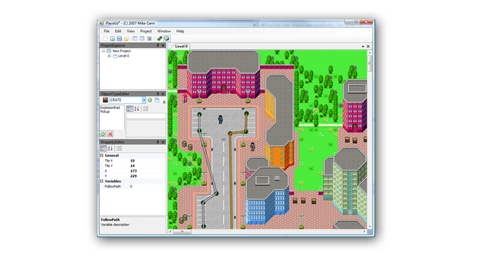Select New Project in ProjectExplorer

[121, 51]
